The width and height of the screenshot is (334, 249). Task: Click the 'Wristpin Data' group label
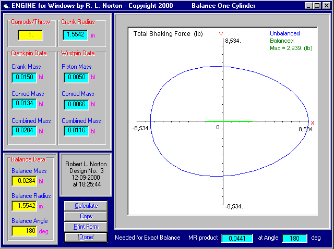click(x=78, y=53)
